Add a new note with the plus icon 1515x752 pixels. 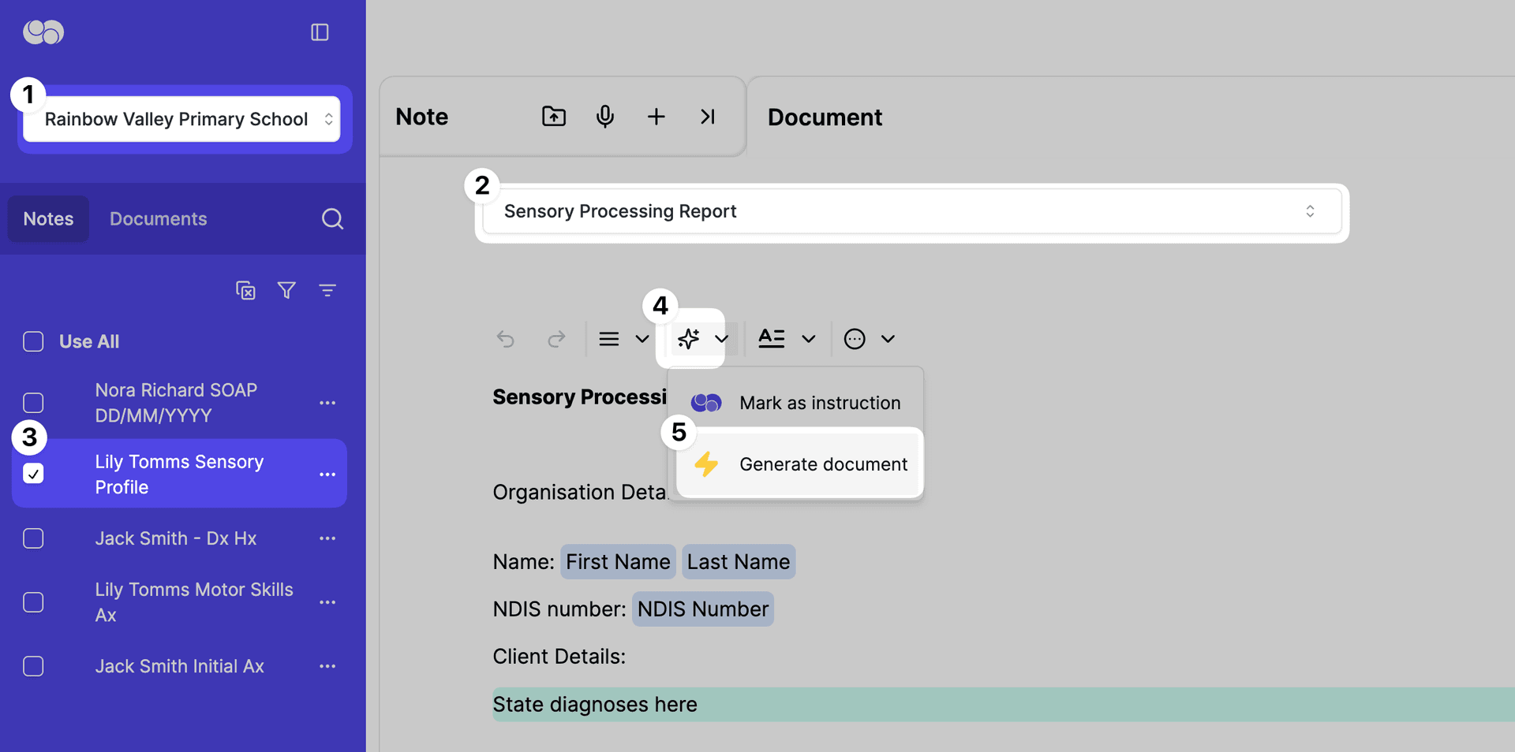(x=656, y=117)
